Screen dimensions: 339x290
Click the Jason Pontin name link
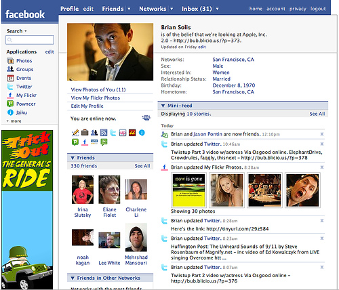[207, 134]
